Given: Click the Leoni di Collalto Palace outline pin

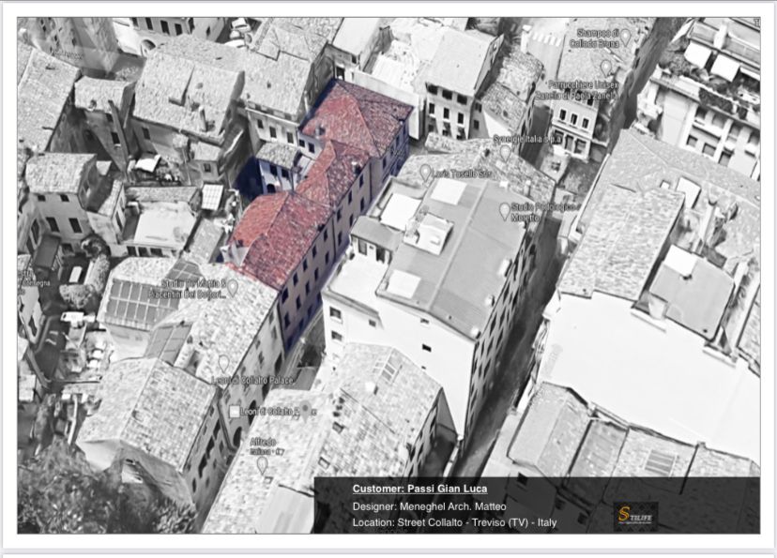Looking at the screenshot, I should coord(224,363).
